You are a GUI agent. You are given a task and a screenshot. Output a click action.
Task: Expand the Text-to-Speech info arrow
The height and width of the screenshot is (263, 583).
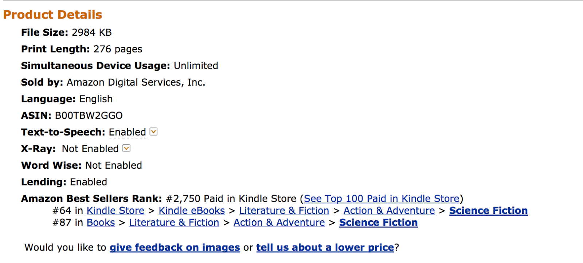point(154,132)
